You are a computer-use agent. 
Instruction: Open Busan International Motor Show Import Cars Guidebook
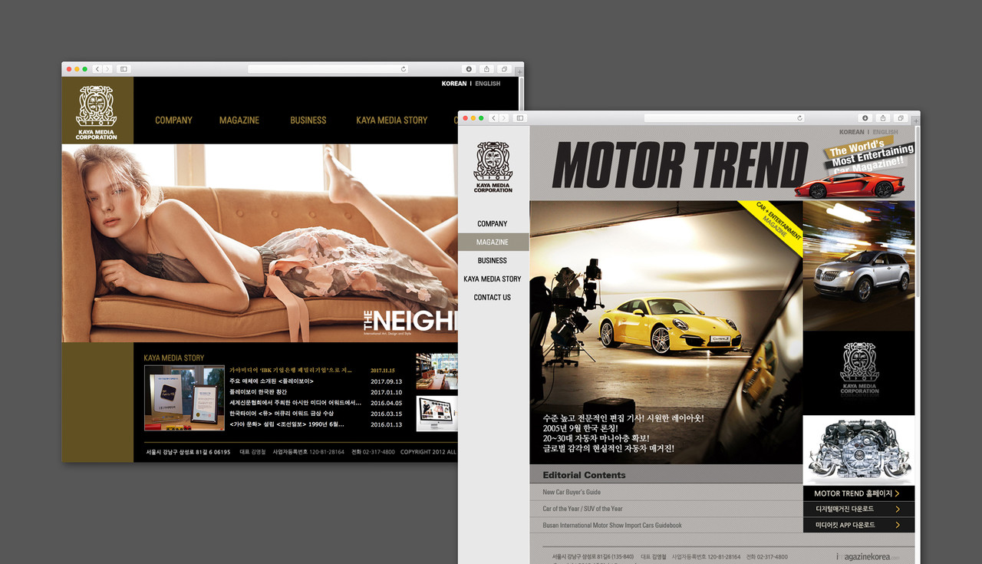coord(612,526)
